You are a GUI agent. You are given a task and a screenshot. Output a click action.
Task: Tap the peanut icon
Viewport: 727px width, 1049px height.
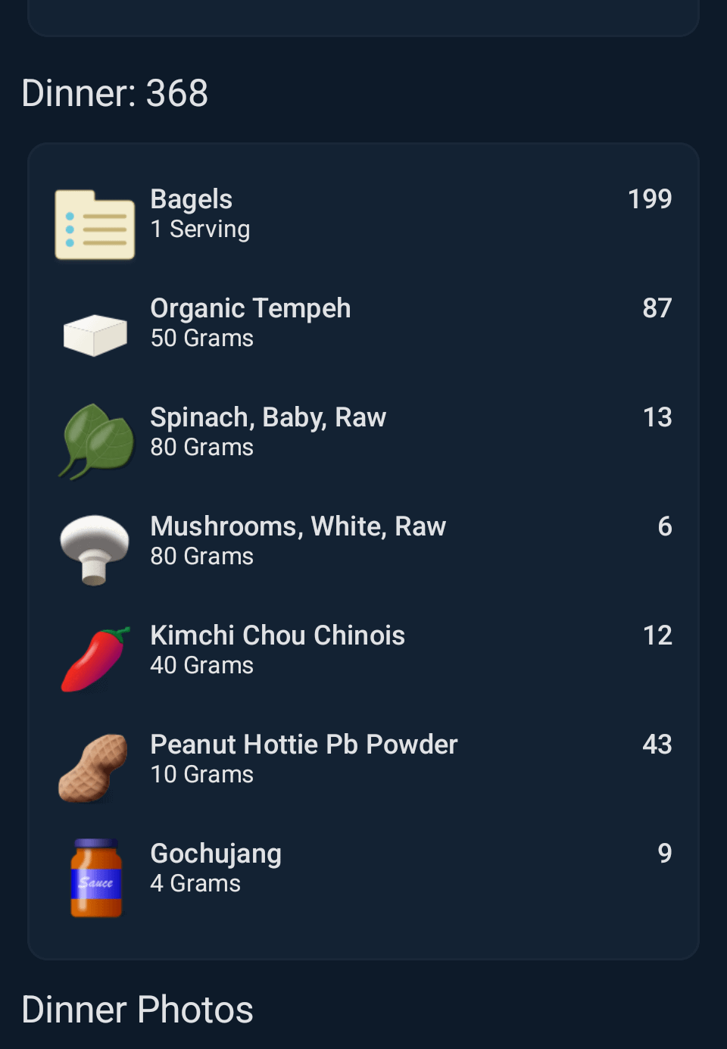(x=94, y=768)
